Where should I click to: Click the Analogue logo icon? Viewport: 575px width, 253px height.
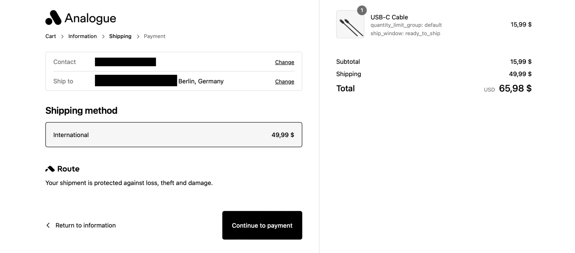53,18
